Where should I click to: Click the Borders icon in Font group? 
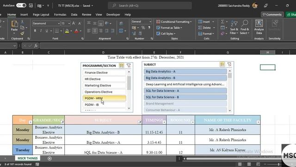pos(56,31)
